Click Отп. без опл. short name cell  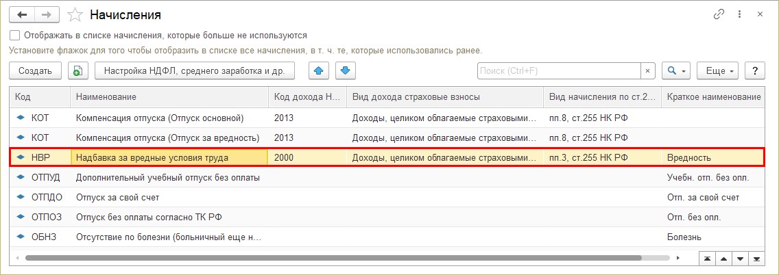(714, 217)
